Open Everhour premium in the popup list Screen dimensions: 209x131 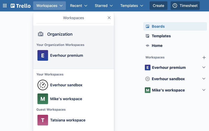pos(67,55)
